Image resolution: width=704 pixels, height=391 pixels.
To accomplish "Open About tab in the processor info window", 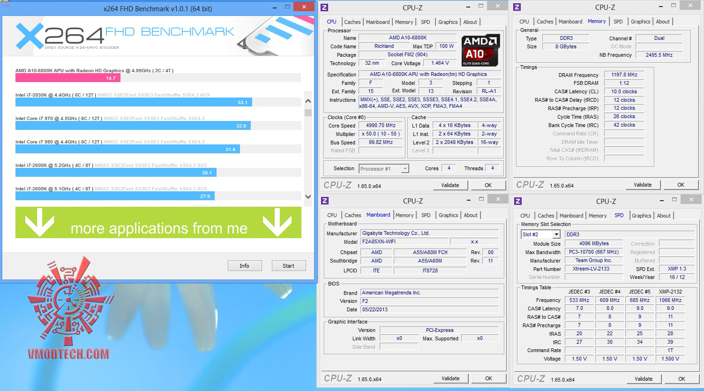I will coord(470,22).
